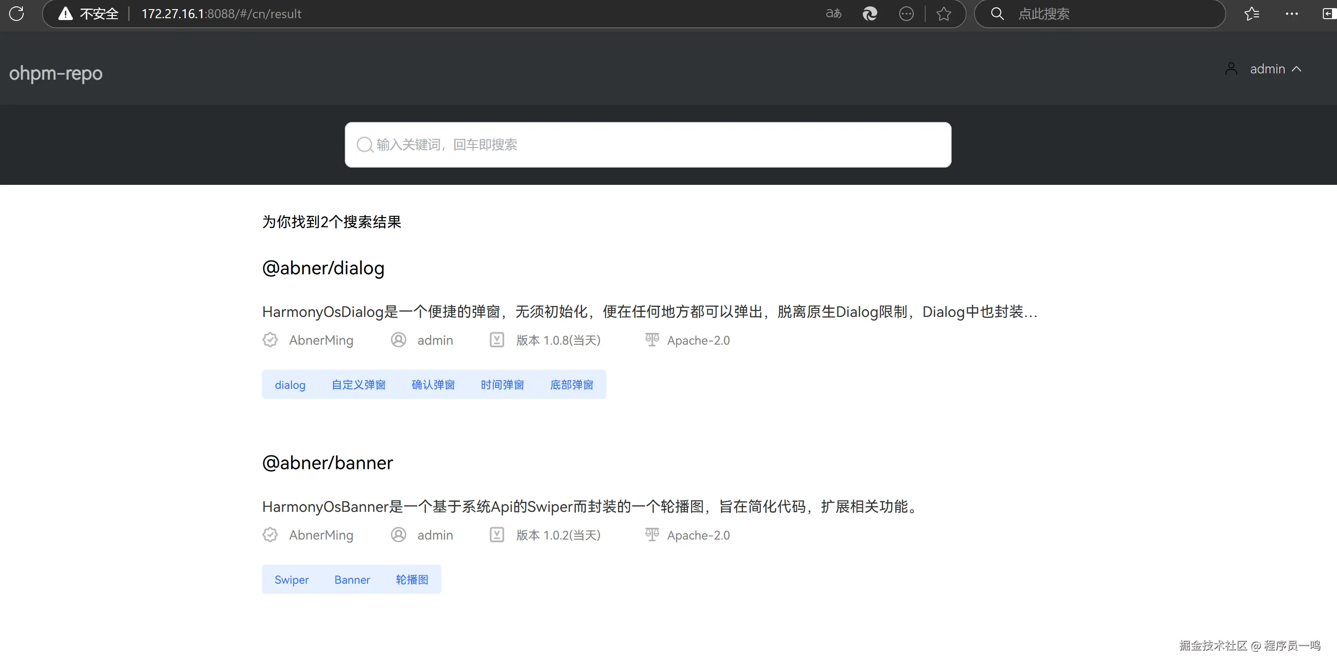The height and width of the screenshot is (668, 1337).
Task: Select the Swiper keyword tag
Action: coord(291,579)
